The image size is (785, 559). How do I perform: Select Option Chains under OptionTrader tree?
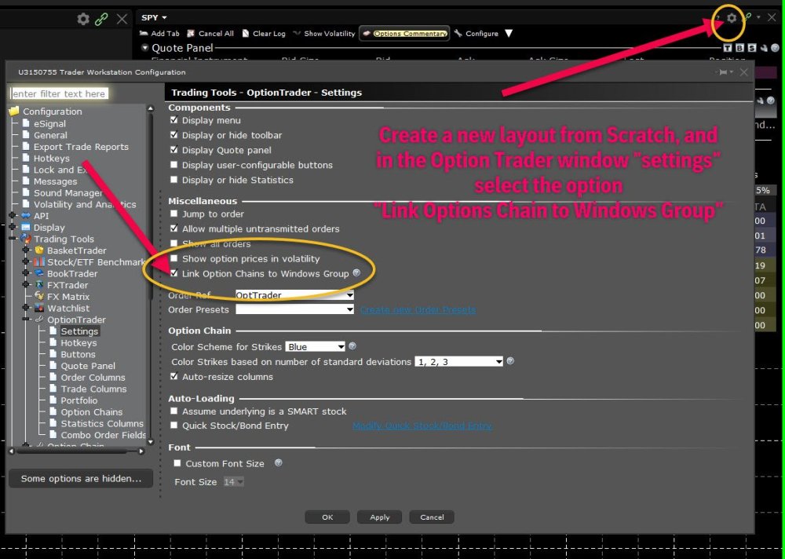(x=91, y=412)
